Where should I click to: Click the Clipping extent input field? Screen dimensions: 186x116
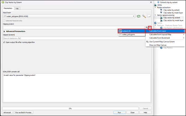tap(74, 28)
